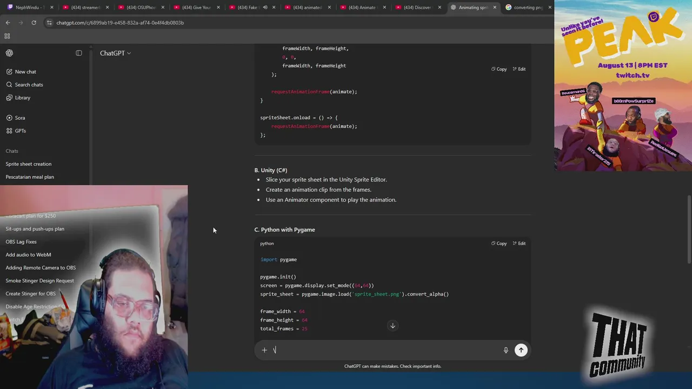Close the NephWindu Twitch tab
Screen dimensions: 692x389
point(51,8)
